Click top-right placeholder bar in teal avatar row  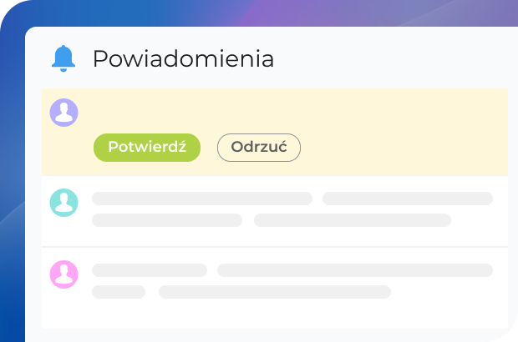(408, 199)
